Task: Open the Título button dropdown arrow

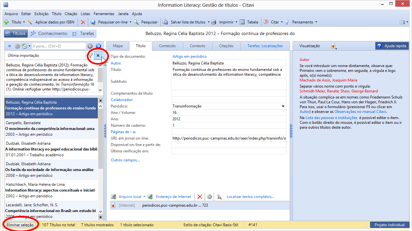Action: point(24,22)
